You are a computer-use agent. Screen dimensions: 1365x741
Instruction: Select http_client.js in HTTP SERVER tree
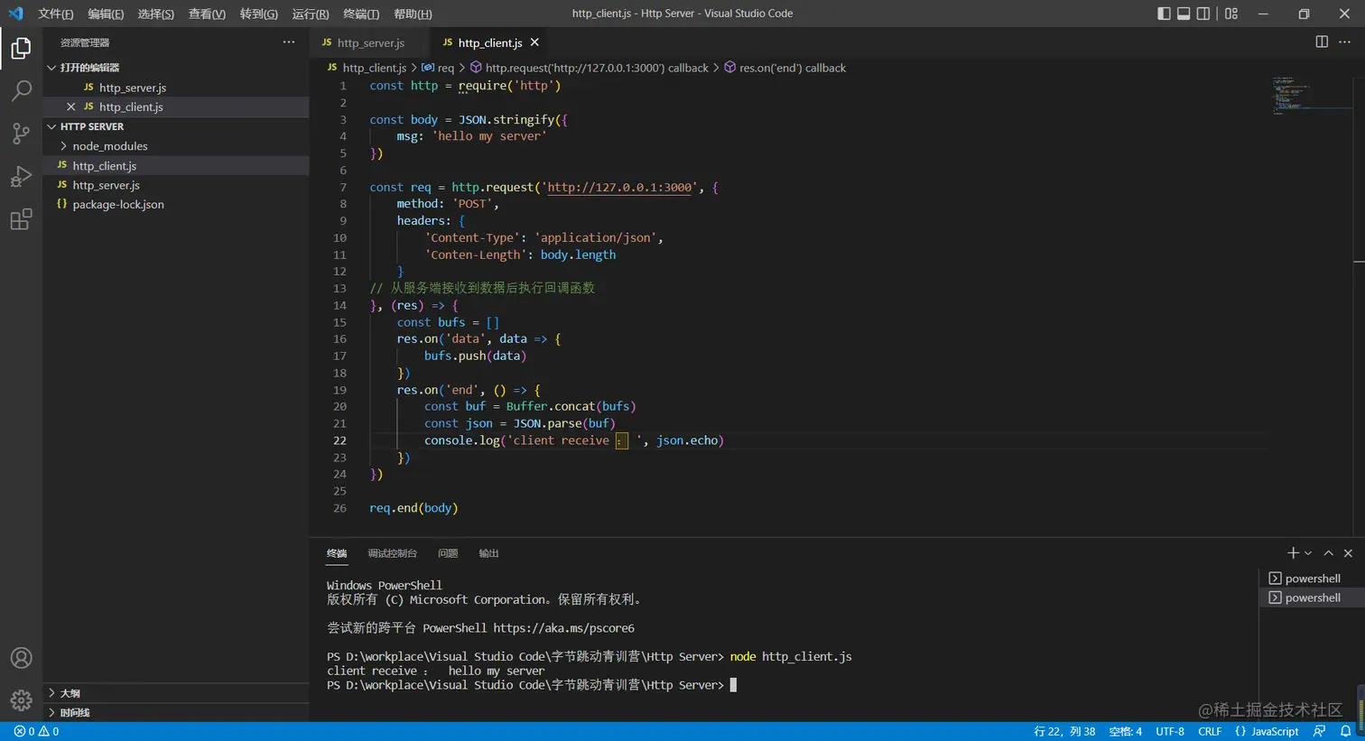176,166
